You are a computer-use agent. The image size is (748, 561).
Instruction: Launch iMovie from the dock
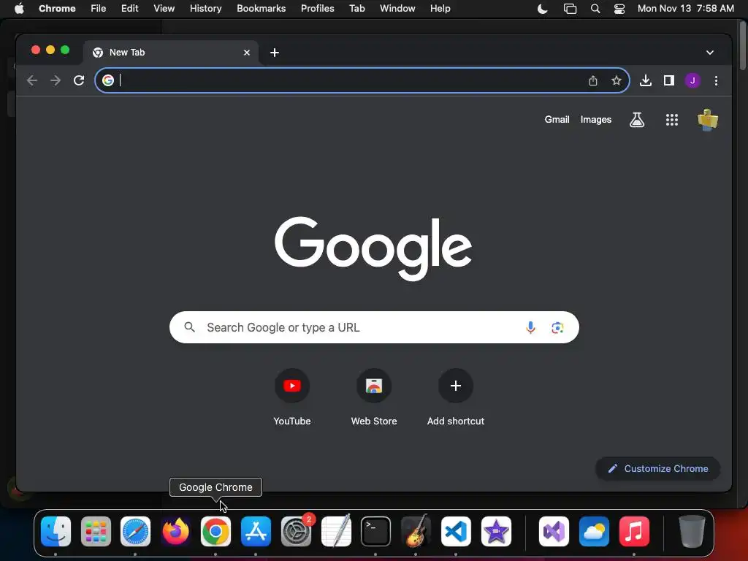pos(496,532)
